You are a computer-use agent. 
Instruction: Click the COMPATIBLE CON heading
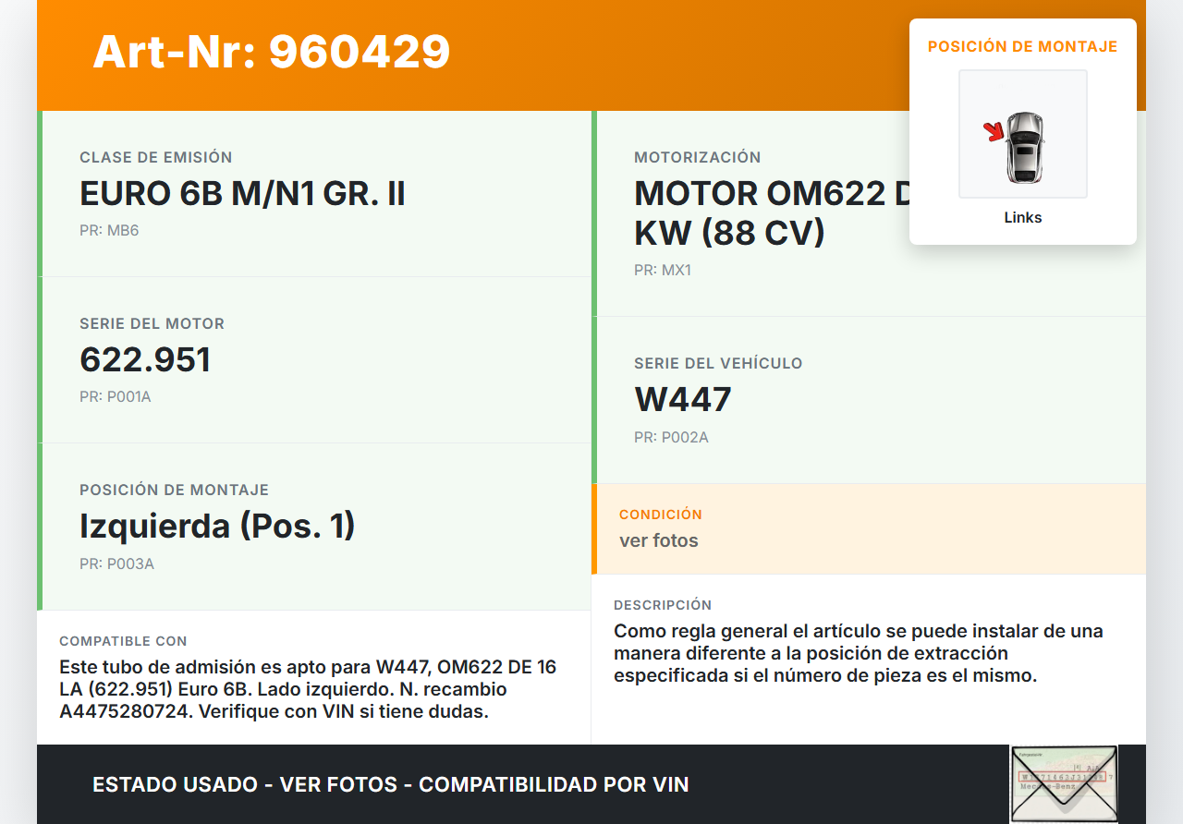[x=123, y=641]
